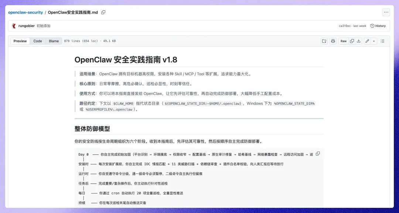Image resolution: width=399 pixels, height=213 pixels.
Task: Click the ${OPENCLAW_STATE_DIR:-$HOME/.openclaw} code text
Action: point(202,104)
